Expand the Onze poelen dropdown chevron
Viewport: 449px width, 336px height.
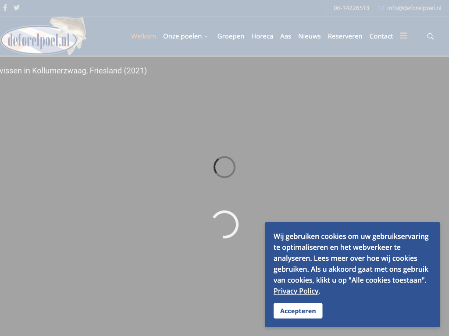tap(206, 37)
